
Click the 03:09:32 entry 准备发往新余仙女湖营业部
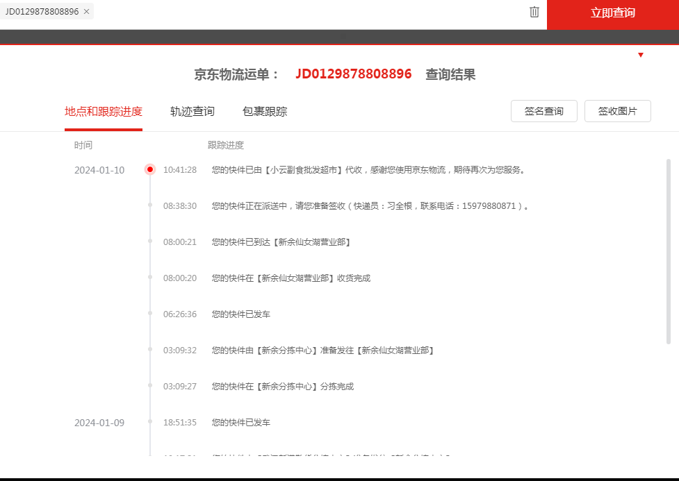pos(322,351)
